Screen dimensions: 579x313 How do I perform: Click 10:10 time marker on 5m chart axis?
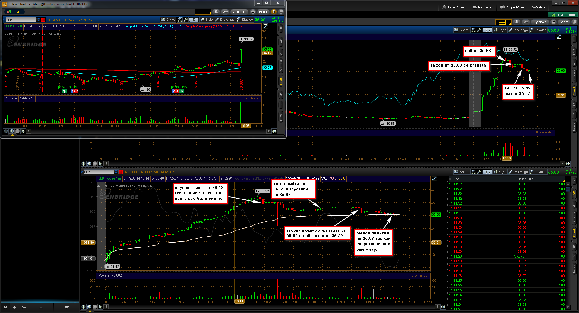point(507,158)
